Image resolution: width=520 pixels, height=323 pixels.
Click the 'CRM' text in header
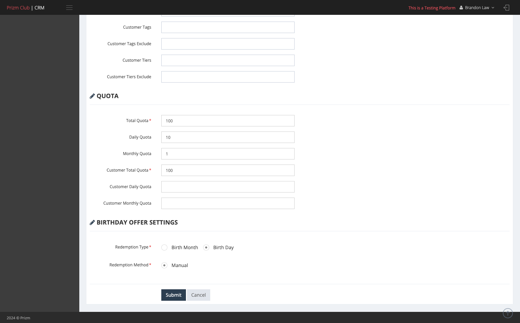[39, 8]
